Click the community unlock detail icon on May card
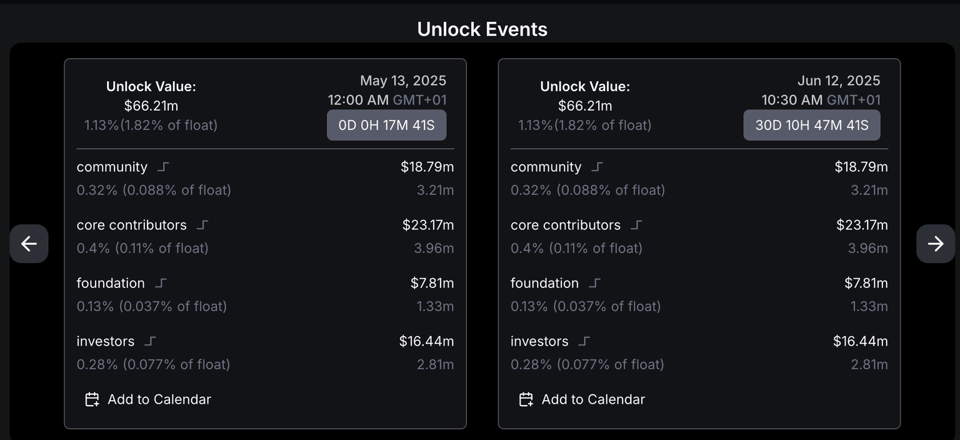This screenshot has width=960, height=440. click(162, 166)
